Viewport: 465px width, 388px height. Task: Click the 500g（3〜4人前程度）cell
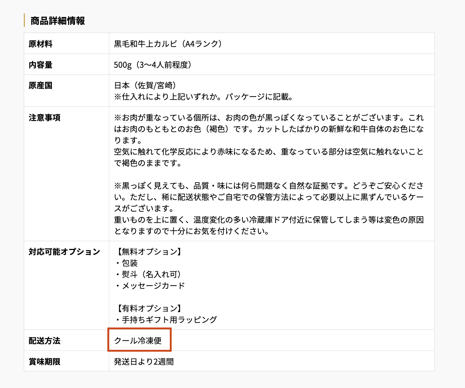pos(153,65)
